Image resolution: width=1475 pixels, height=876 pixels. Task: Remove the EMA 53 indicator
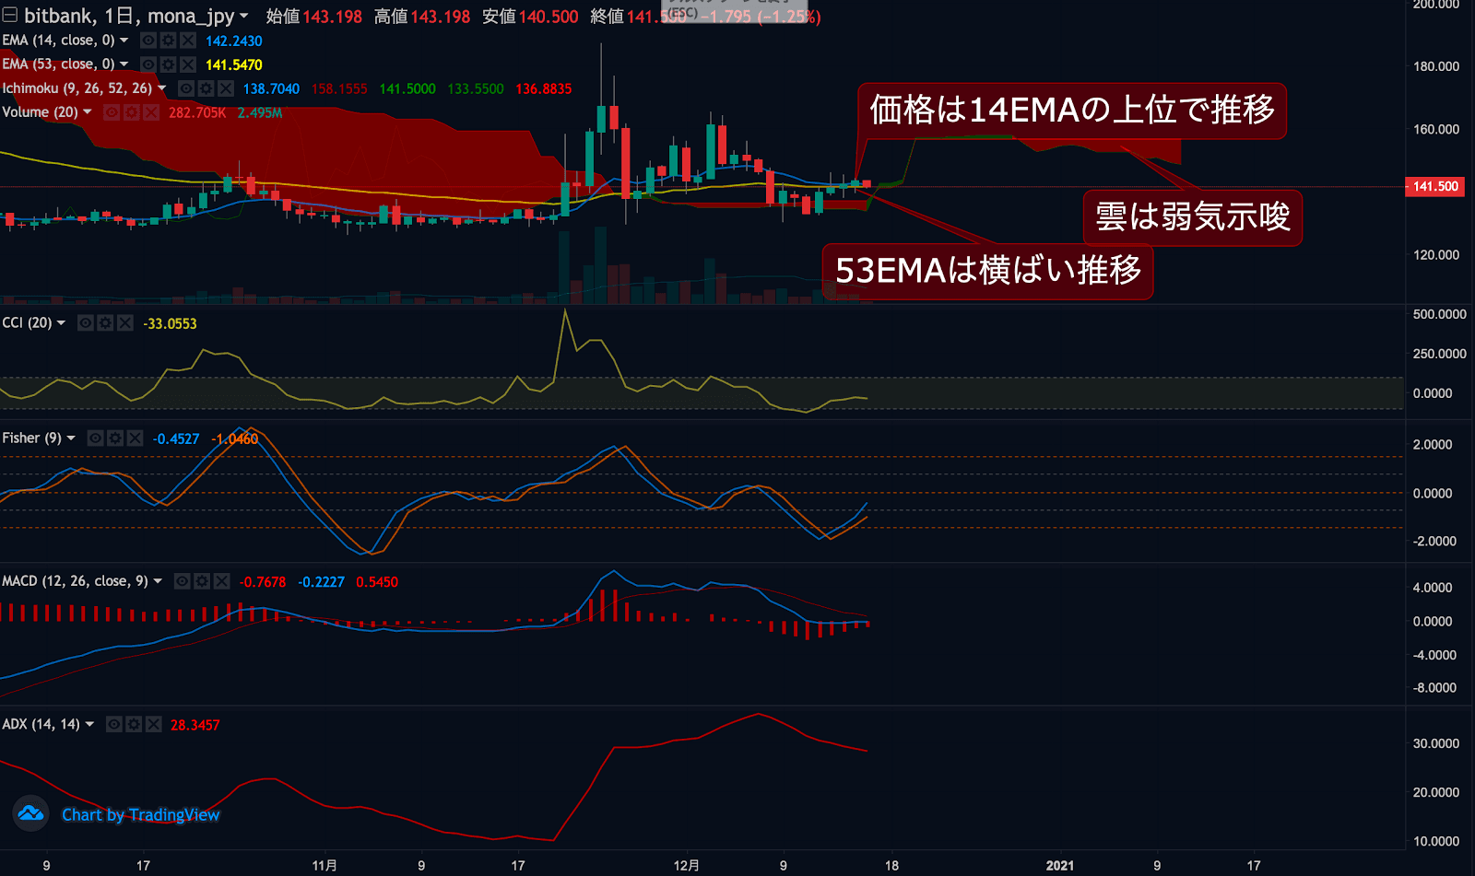188,64
